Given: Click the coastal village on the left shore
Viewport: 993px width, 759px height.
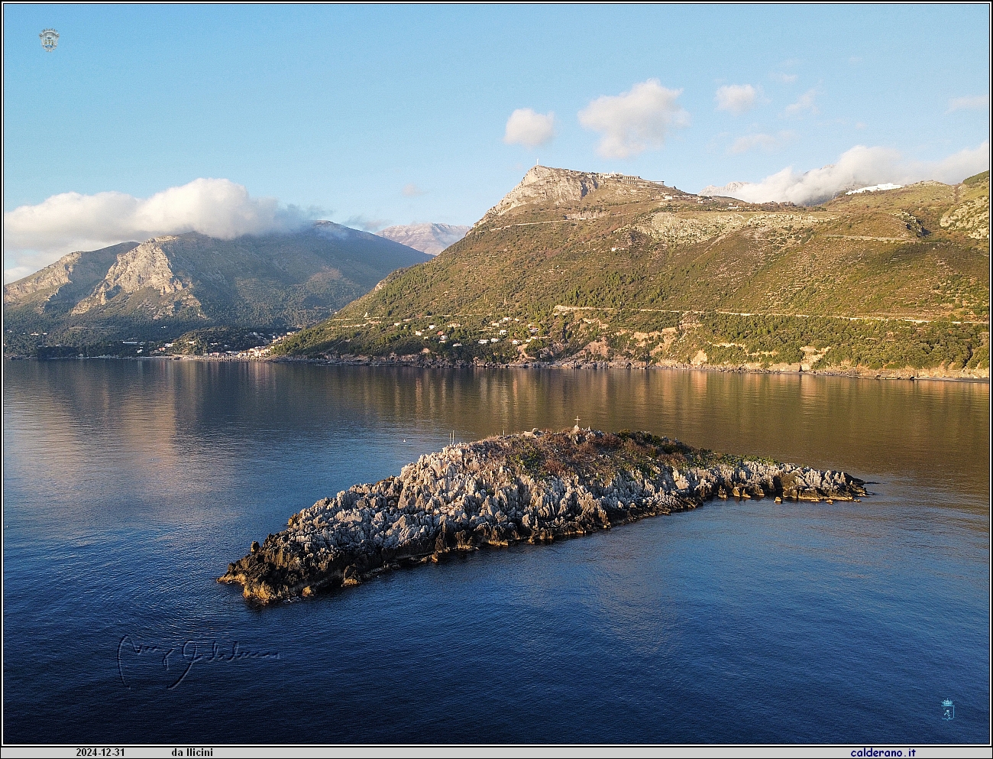Looking at the screenshot, I should coord(229,350).
